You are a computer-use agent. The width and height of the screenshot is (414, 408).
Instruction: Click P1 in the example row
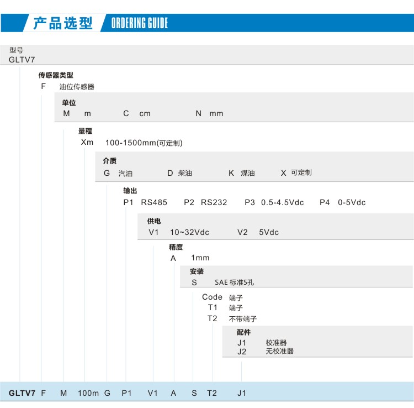(x=126, y=393)
